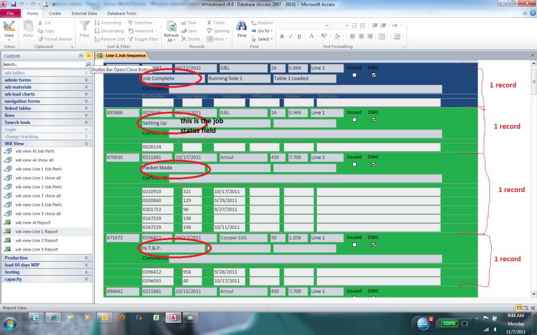Click Replace in the Find group

click(x=262, y=22)
